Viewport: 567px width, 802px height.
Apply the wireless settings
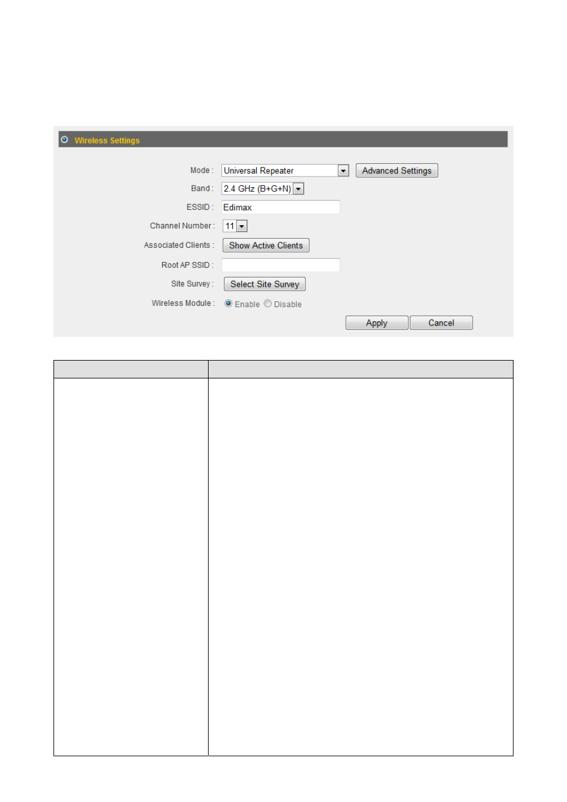point(377,323)
